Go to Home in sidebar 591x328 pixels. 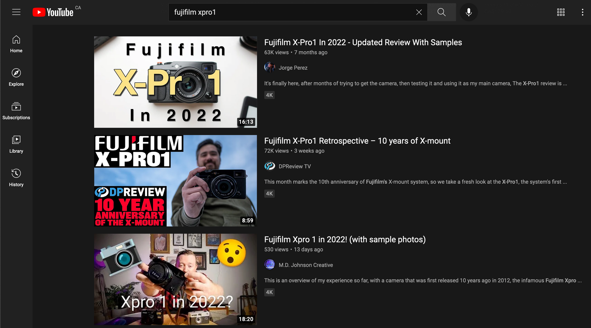coord(16,44)
